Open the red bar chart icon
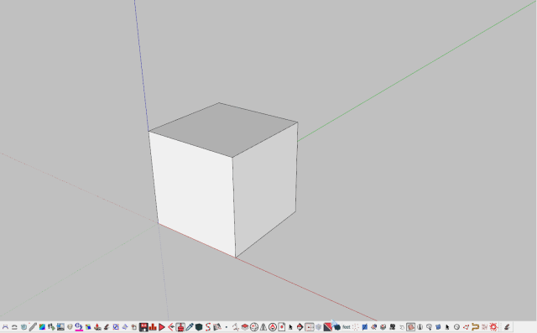Viewport: 537px width, 333px height. (153, 327)
